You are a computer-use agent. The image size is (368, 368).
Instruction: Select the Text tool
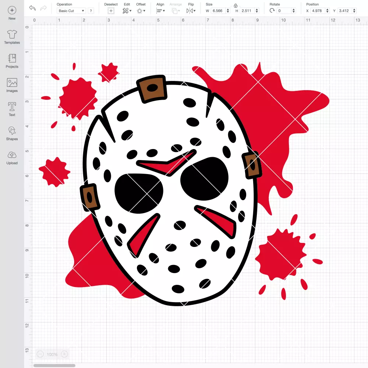pos(12,109)
